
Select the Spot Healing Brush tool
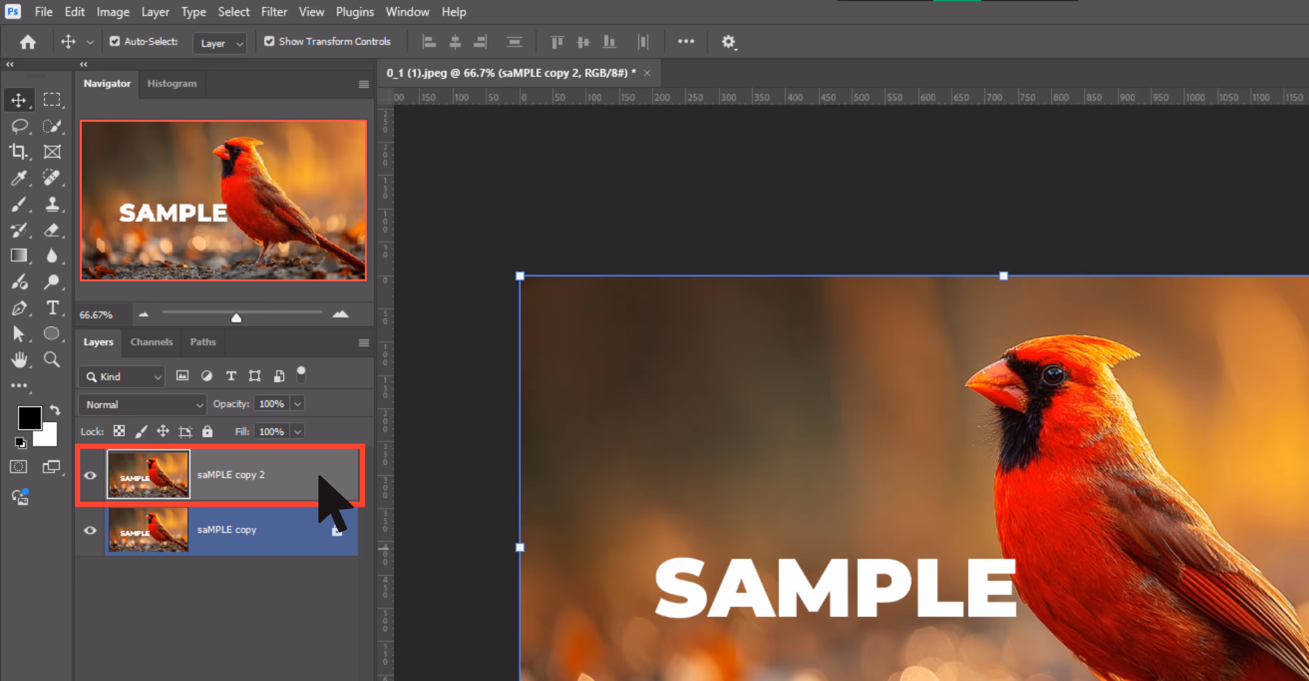coord(51,177)
